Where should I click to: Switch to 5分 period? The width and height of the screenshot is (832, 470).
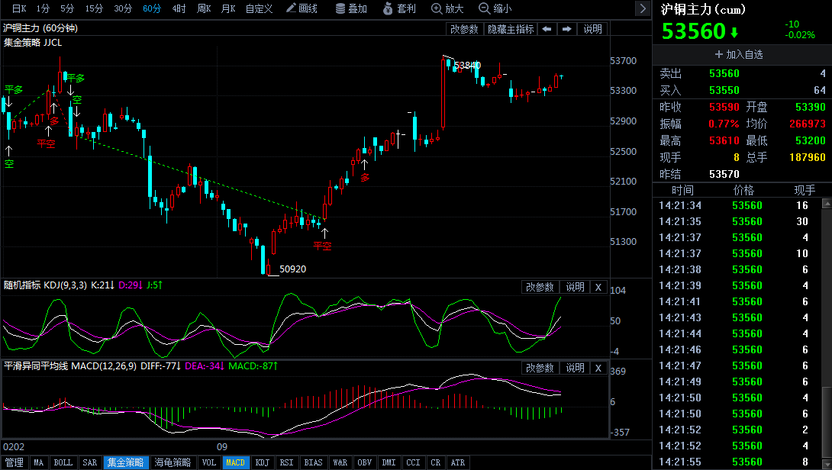(x=67, y=8)
